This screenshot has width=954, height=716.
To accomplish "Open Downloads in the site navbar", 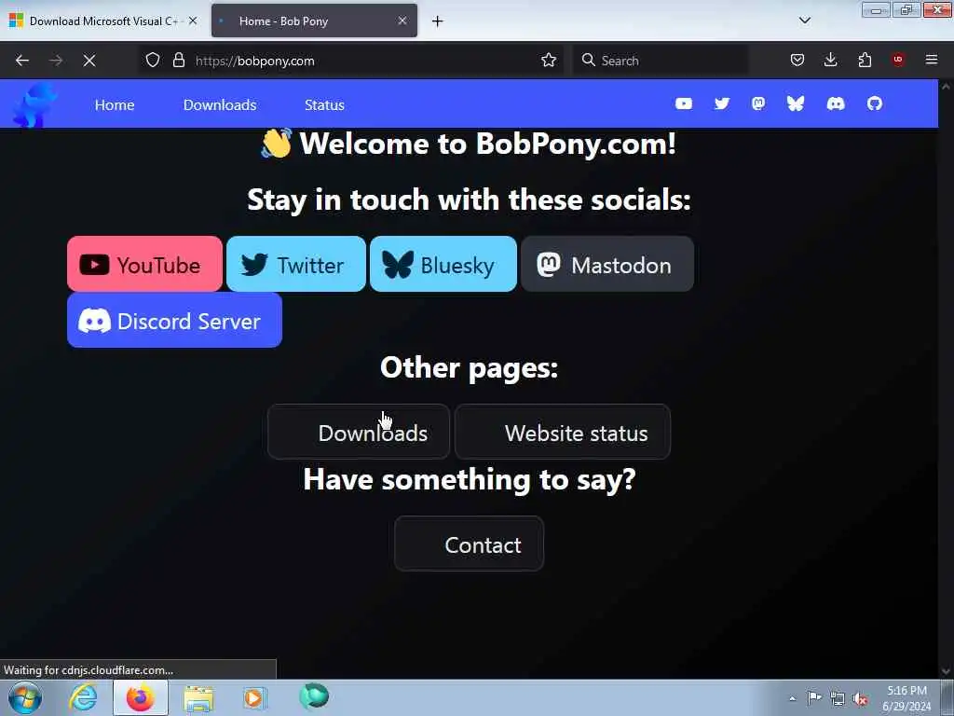I will pos(220,104).
